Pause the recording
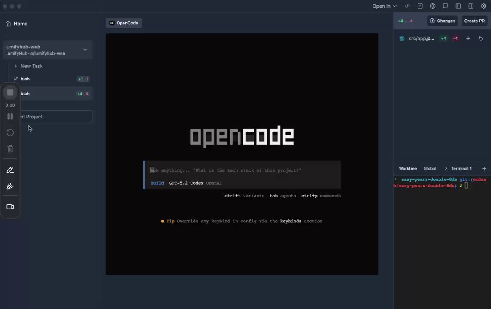The image size is (491, 309). point(10,116)
